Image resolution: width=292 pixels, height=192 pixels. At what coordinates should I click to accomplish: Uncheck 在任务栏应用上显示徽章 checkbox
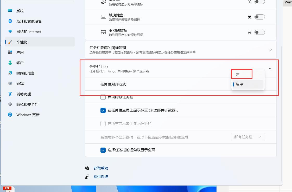[x=103, y=110]
